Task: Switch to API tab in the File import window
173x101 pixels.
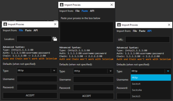Action: [35, 30]
